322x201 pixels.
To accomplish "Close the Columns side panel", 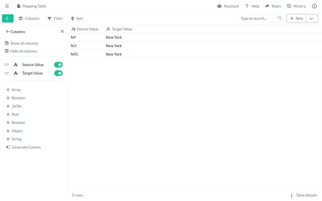I will [x=62, y=32].
